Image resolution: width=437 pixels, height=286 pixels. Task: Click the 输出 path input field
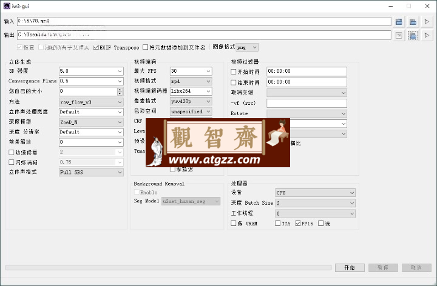pyautogui.click(x=204, y=35)
